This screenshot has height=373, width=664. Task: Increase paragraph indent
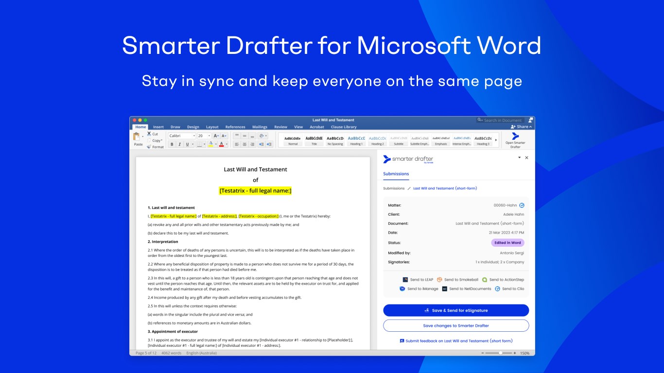269,144
